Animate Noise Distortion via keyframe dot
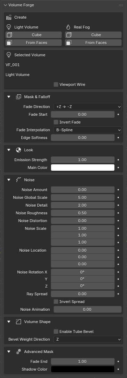This screenshot has width=127, height=378. (x=118, y=221)
